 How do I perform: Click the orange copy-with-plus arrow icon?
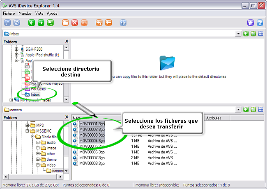[x=99, y=22]
